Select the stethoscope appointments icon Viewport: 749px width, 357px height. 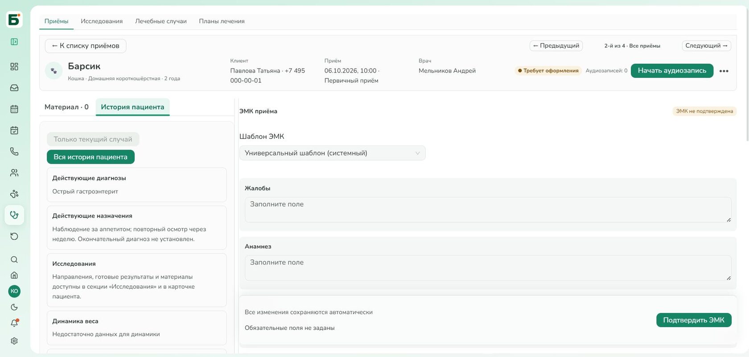click(x=14, y=215)
